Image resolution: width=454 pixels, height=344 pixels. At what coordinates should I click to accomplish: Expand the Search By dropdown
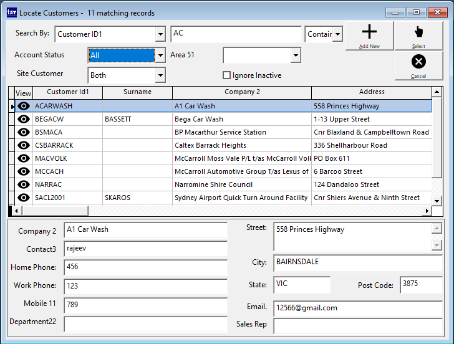click(160, 34)
